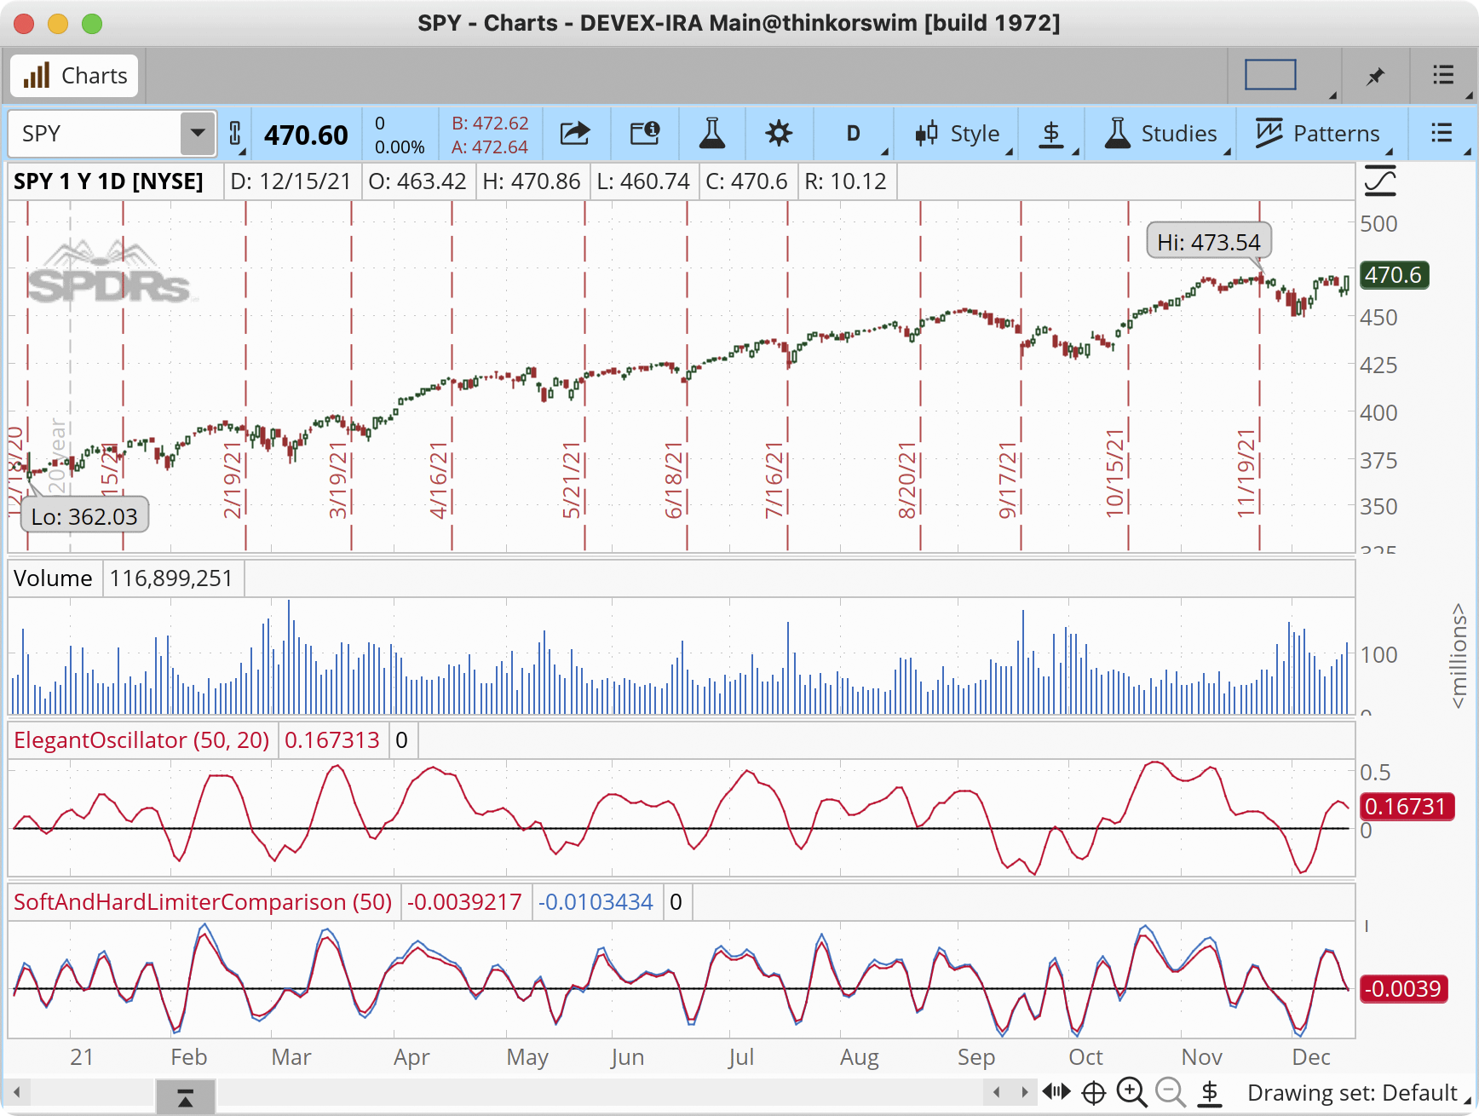Viewport: 1479px width, 1116px height.
Task: Click the share chart arrow icon
Action: click(x=575, y=134)
